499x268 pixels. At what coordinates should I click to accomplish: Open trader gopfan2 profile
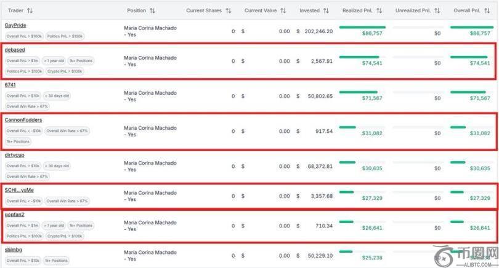point(15,215)
